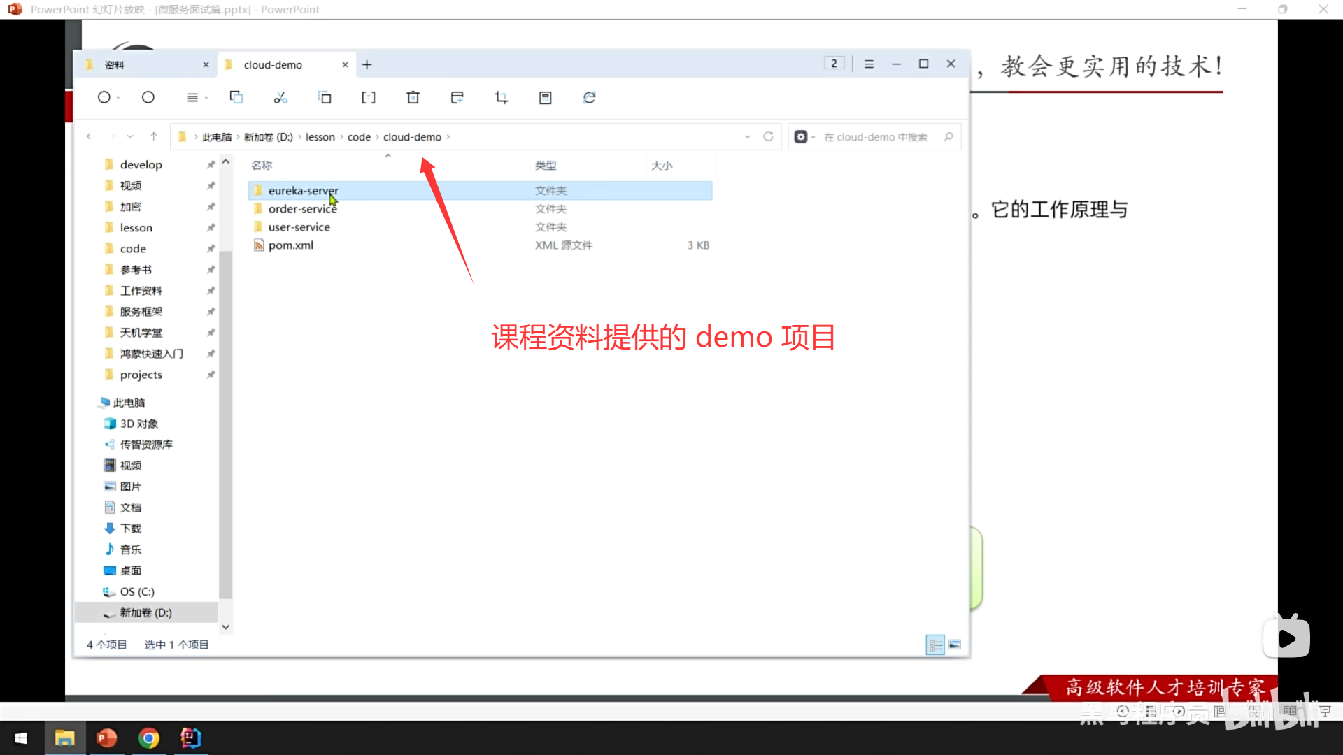Click the scissors cut icon in toolbar
1343x755 pixels.
pos(280,98)
